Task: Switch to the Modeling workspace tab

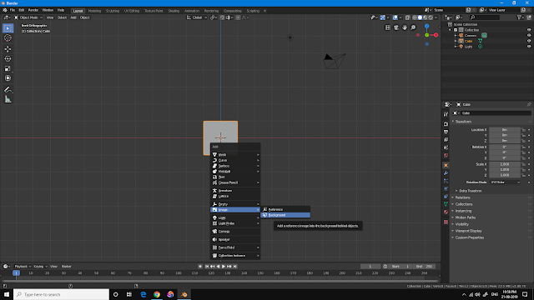Action: 94,11
